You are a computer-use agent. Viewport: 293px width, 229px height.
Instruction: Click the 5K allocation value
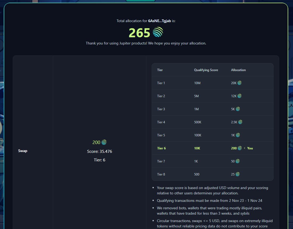click(233, 109)
